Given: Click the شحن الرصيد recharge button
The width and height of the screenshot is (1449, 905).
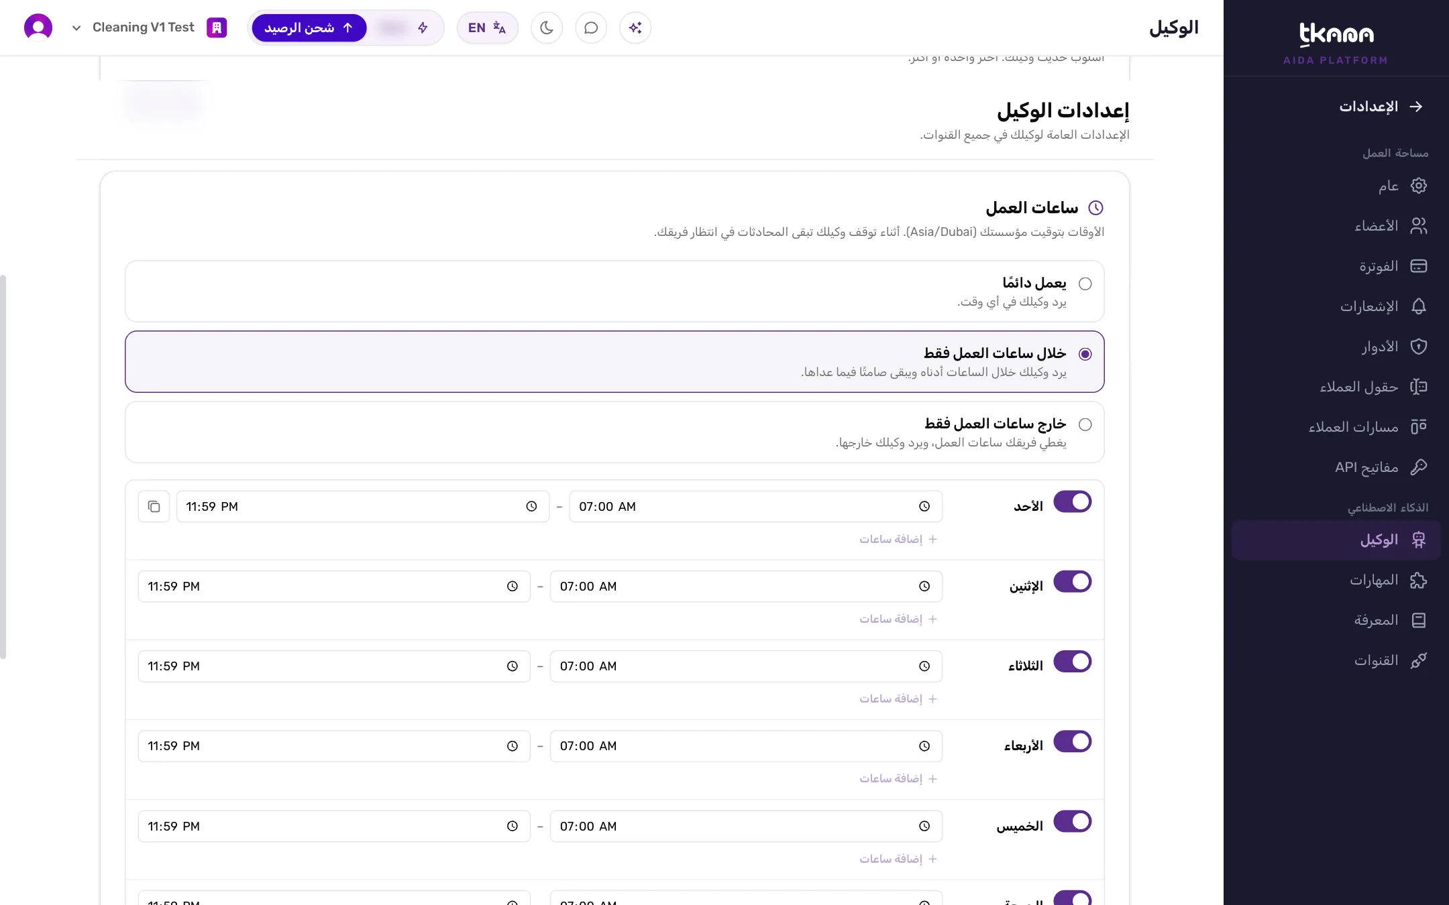Looking at the screenshot, I should (309, 27).
